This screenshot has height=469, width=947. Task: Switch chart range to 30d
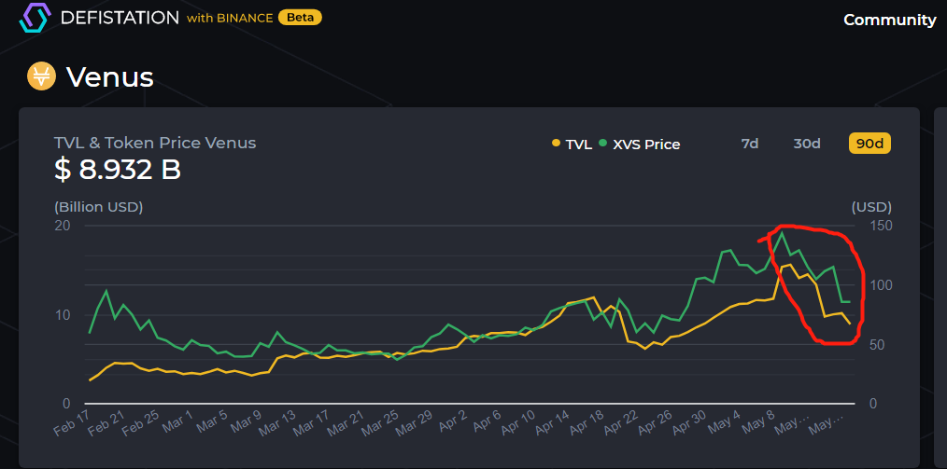[x=806, y=144]
